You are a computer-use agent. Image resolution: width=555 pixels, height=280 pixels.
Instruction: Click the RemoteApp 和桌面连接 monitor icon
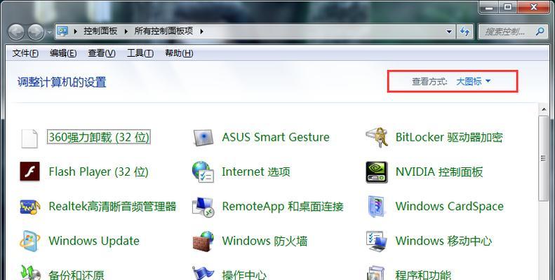click(203, 207)
